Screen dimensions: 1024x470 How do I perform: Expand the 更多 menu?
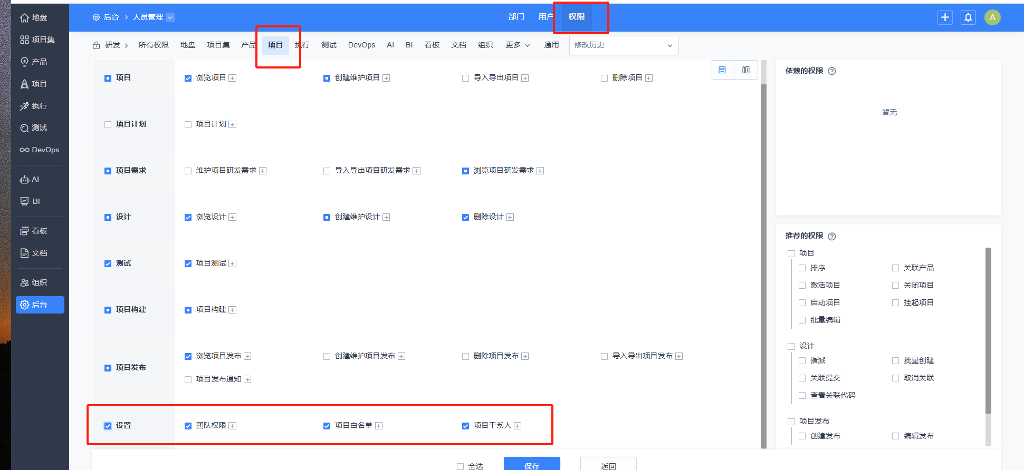[x=518, y=45]
